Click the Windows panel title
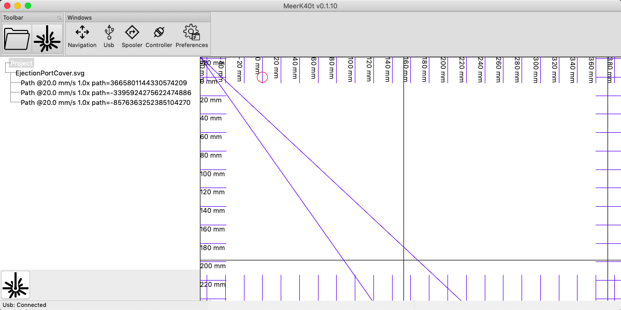Viewport: 621px width, 310px height. 80,18
